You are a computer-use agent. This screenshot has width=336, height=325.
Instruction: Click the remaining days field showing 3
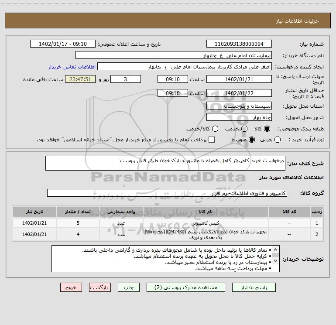(x=126, y=79)
